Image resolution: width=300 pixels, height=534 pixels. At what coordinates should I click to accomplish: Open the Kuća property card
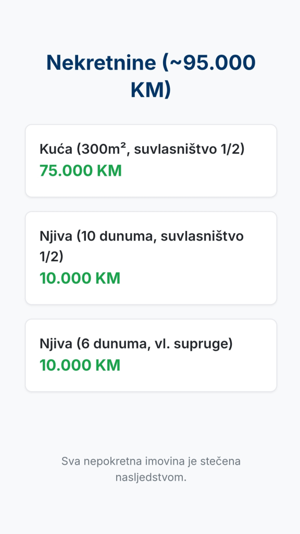pyautogui.click(x=151, y=161)
